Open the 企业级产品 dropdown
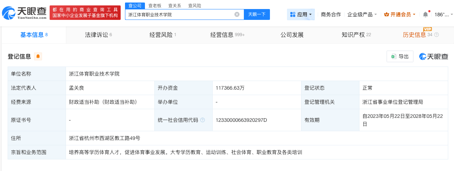 [x=362, y=14]
